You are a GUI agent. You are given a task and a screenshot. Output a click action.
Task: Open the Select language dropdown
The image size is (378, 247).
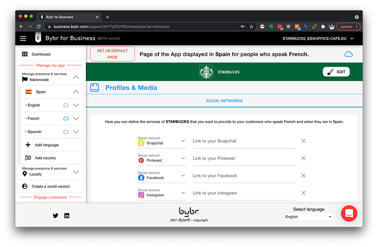(x=309, y=217)
